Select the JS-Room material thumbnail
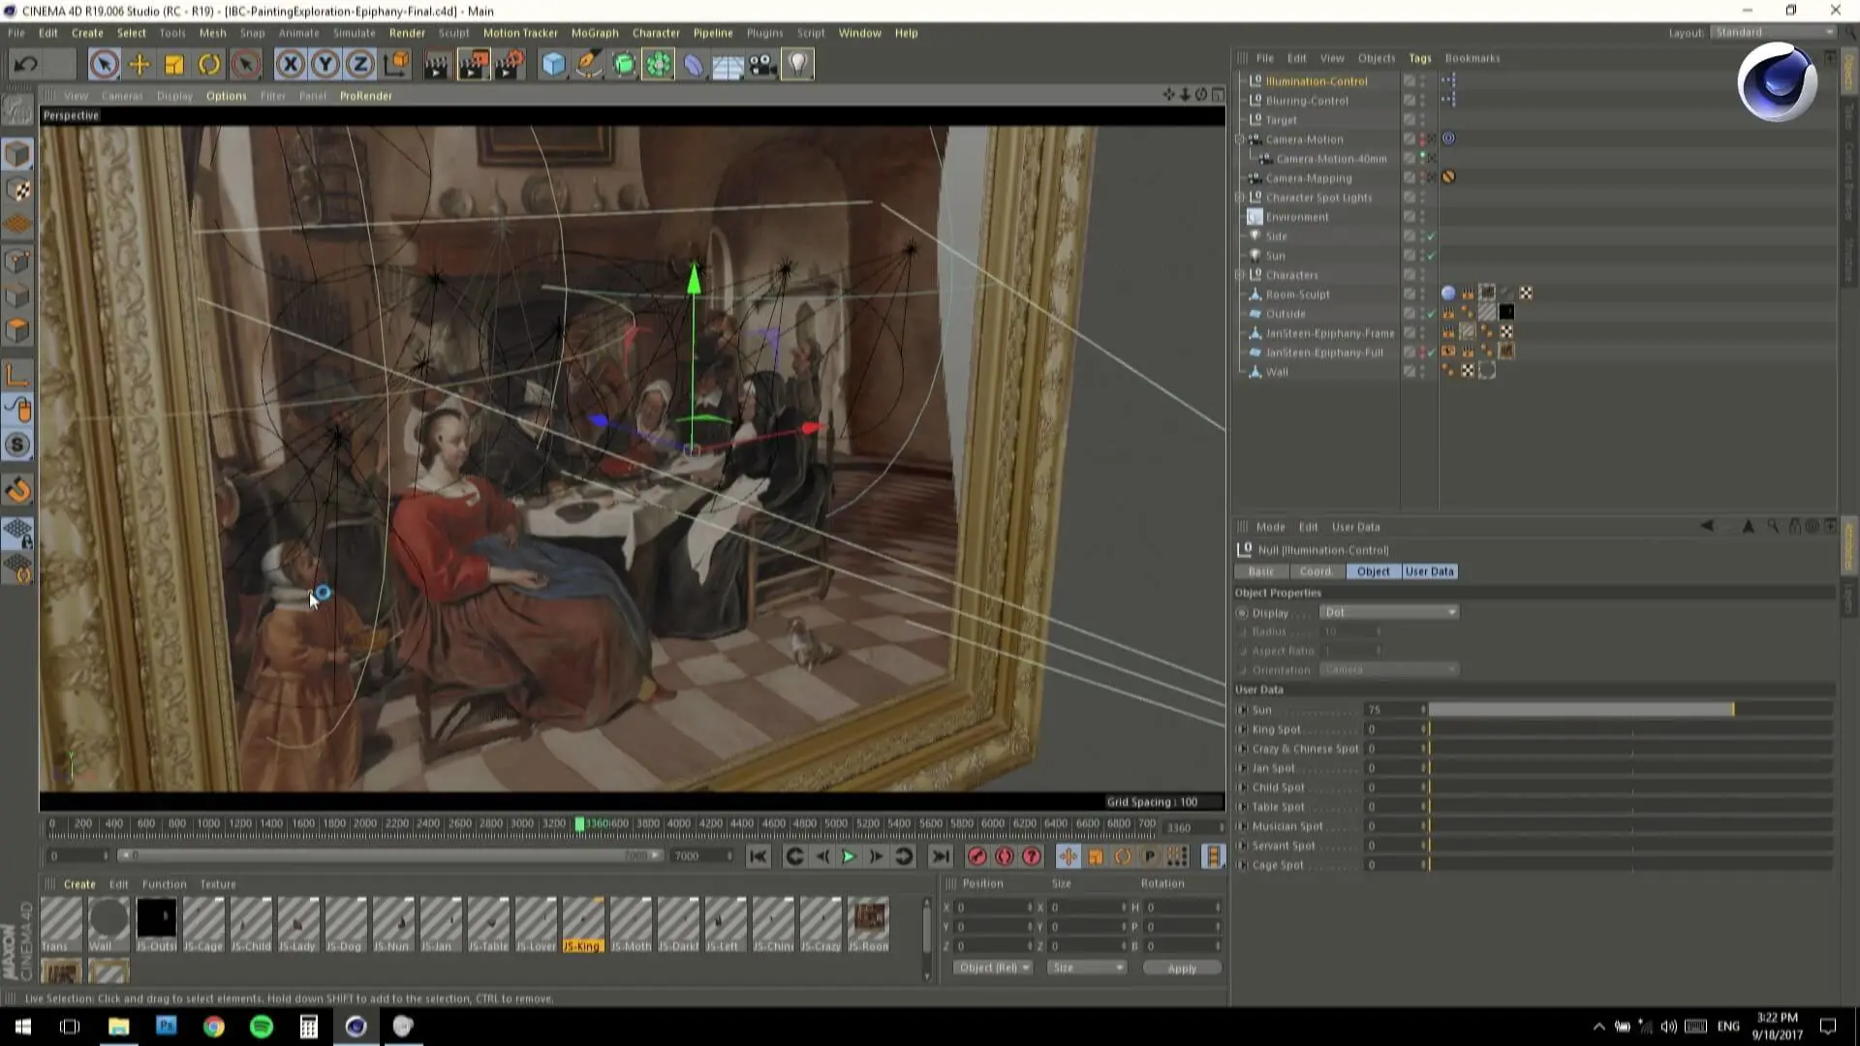1860x1046 pixels. 868,925
